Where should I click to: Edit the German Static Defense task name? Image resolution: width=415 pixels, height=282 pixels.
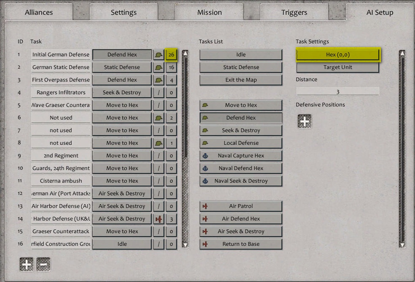(x=61, y=67)
